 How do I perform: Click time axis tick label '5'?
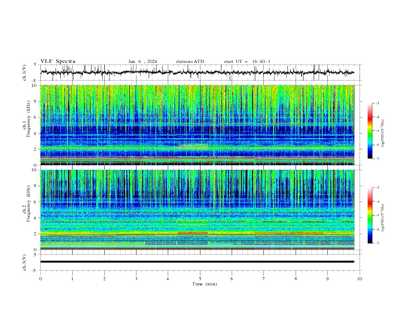point(200,279)
